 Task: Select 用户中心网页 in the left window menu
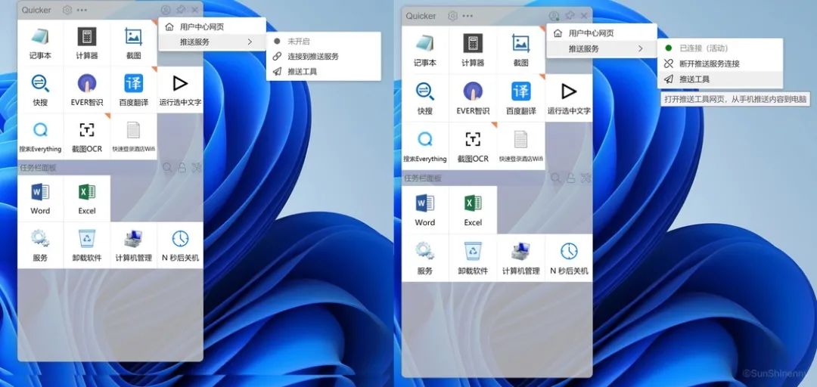[x=213, y=26]
